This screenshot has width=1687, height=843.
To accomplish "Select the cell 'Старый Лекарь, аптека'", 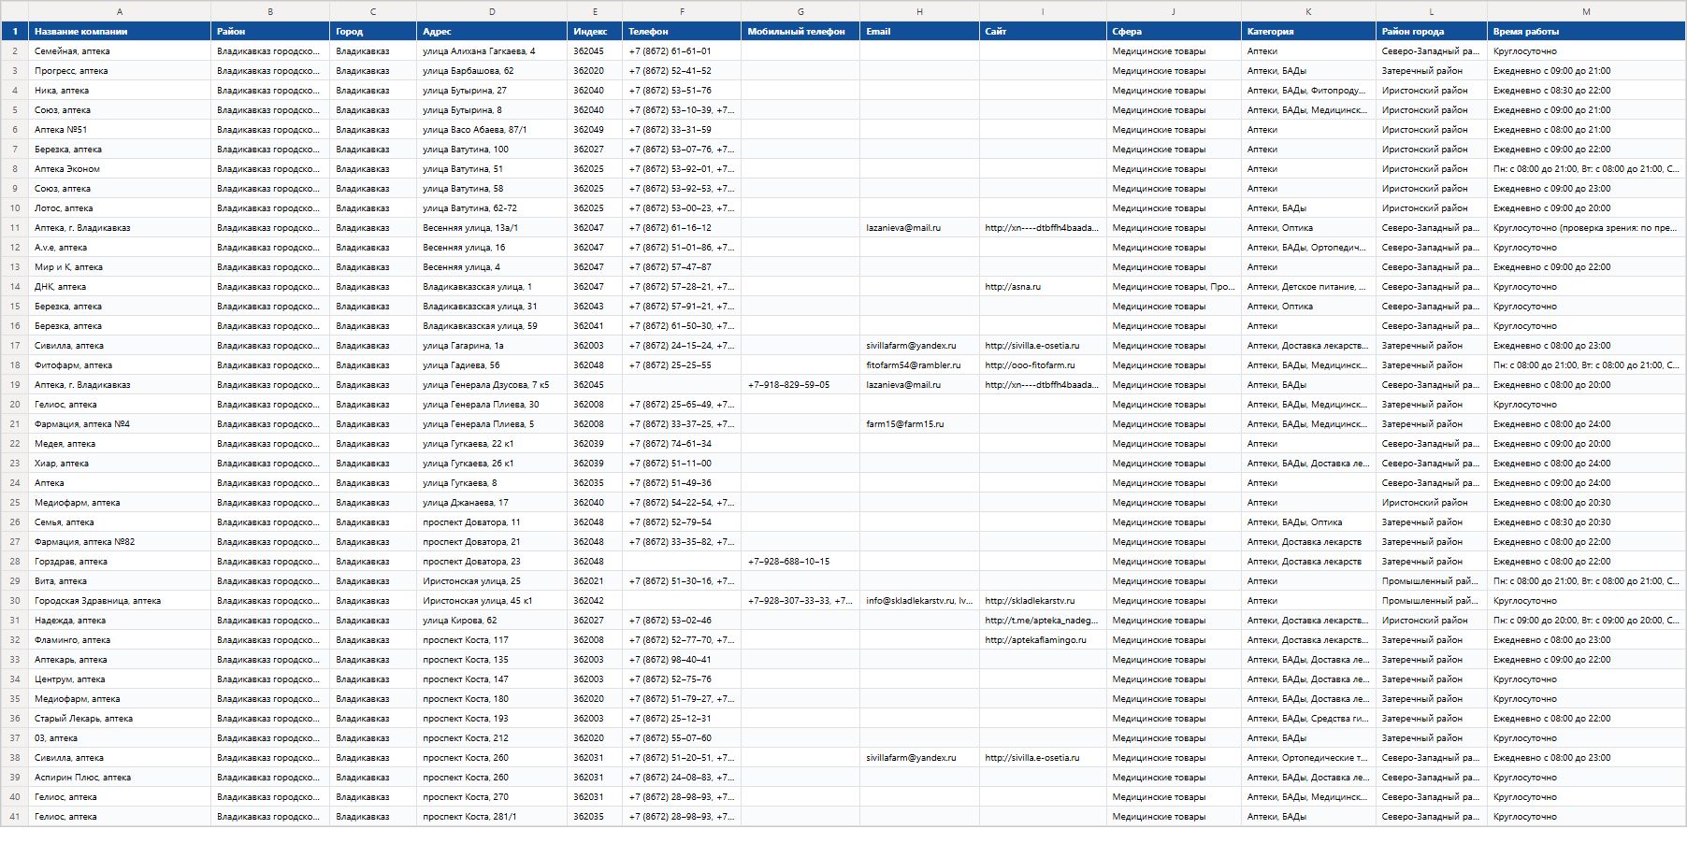I will [x=120, y=719].
